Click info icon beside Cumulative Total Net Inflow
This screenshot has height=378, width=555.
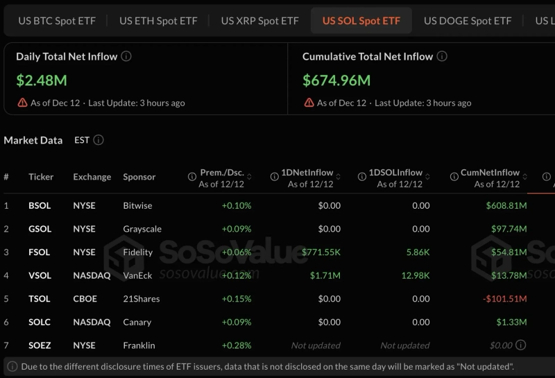click(442, 57)
